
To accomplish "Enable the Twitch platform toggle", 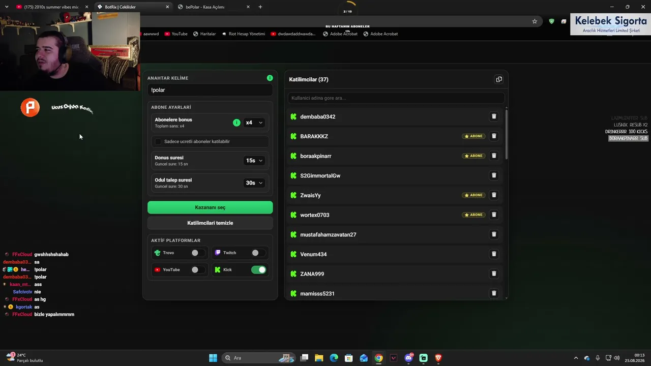I will [x=258, y=253].
